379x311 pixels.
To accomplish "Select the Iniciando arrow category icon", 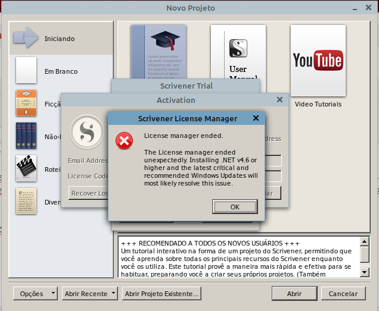I will 26,37.
